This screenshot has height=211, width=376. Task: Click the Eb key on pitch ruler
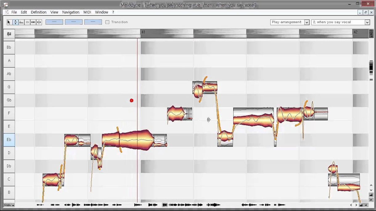point(9,140)
